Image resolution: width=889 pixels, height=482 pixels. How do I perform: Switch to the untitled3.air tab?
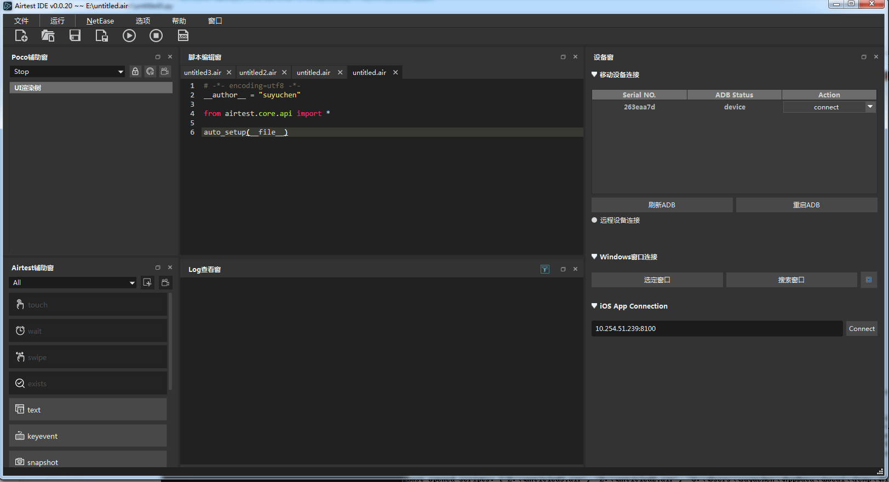[203, 72]
